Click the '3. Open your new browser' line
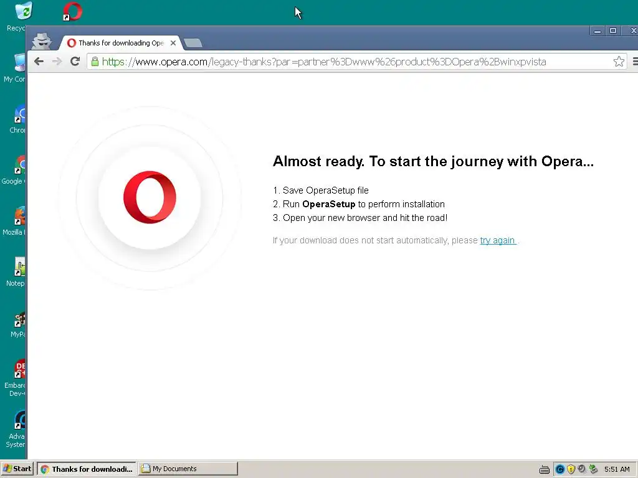This screenshot has height=478, width=638. click(x=360, y=218)
